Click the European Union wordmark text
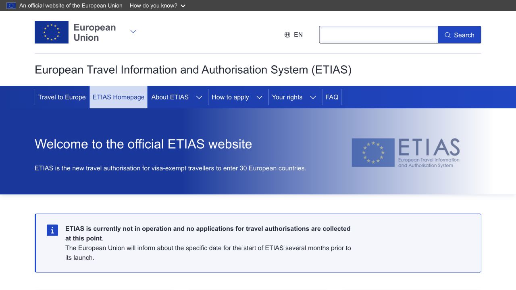This screenshot has height=290, width=516. tap(95, 32)
